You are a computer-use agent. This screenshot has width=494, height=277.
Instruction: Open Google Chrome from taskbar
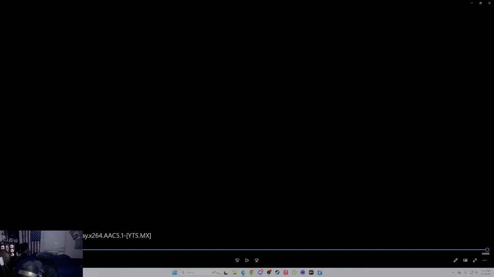coord(252,272)
